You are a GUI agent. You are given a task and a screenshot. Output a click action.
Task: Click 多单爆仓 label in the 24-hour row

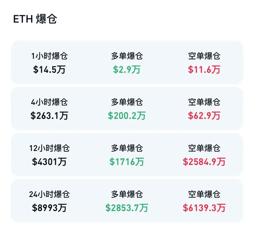click(127, 195)
